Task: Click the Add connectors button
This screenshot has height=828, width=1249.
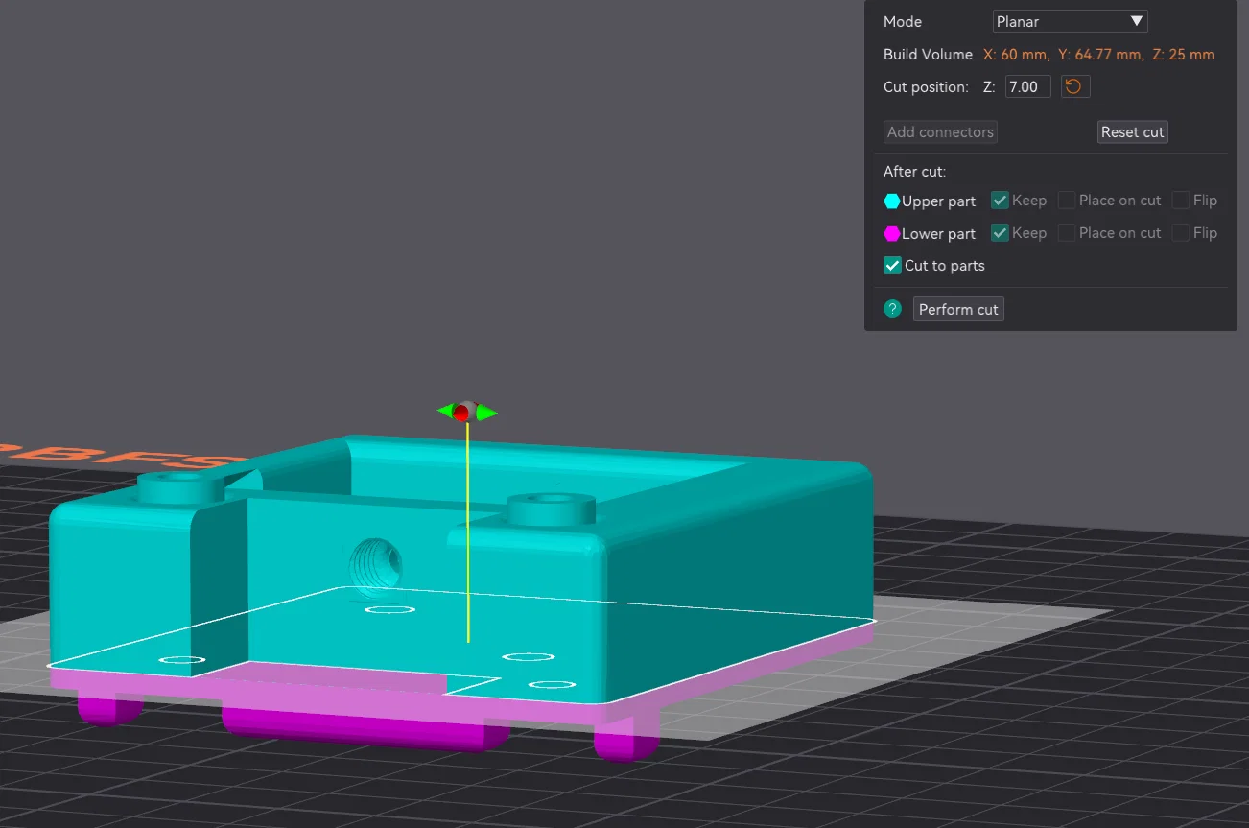Action: (940, 132)
